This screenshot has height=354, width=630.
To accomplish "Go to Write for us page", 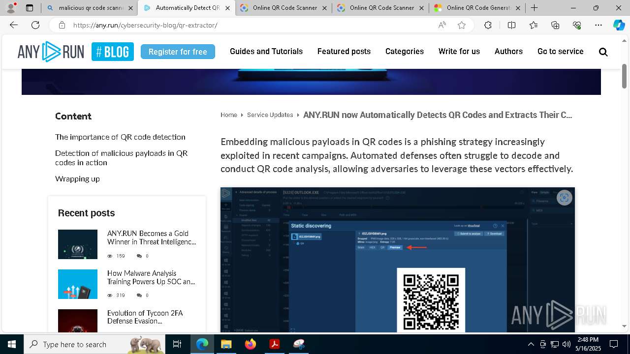I will point(459,51).
